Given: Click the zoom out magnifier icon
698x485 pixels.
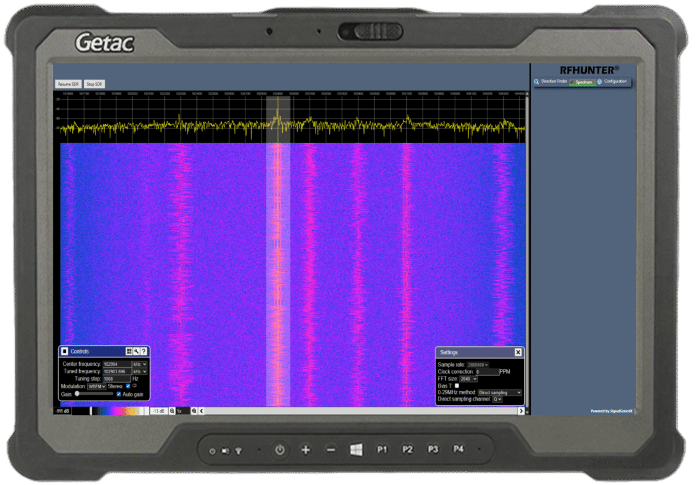Looking at the screenshot, I should [x=172, y=411].
